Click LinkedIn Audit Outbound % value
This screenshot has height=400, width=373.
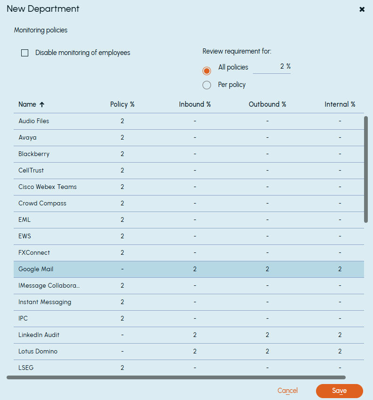click(268, 335)
